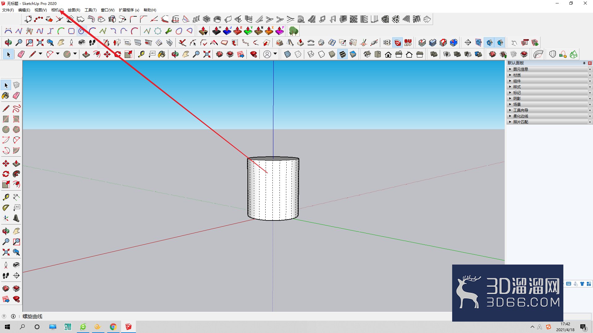This screenshot has height=333, width=593.
Task: Open the Windows Start menu
Action: [x=7, y=327]
